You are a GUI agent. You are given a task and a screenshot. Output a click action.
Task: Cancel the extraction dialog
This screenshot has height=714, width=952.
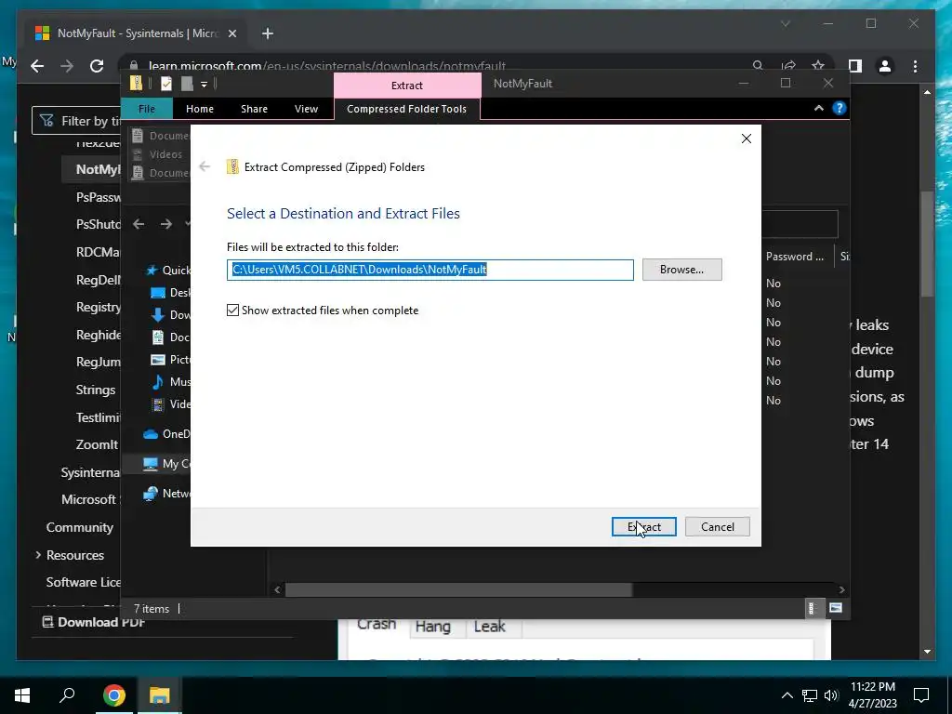(x=717, y=526)
